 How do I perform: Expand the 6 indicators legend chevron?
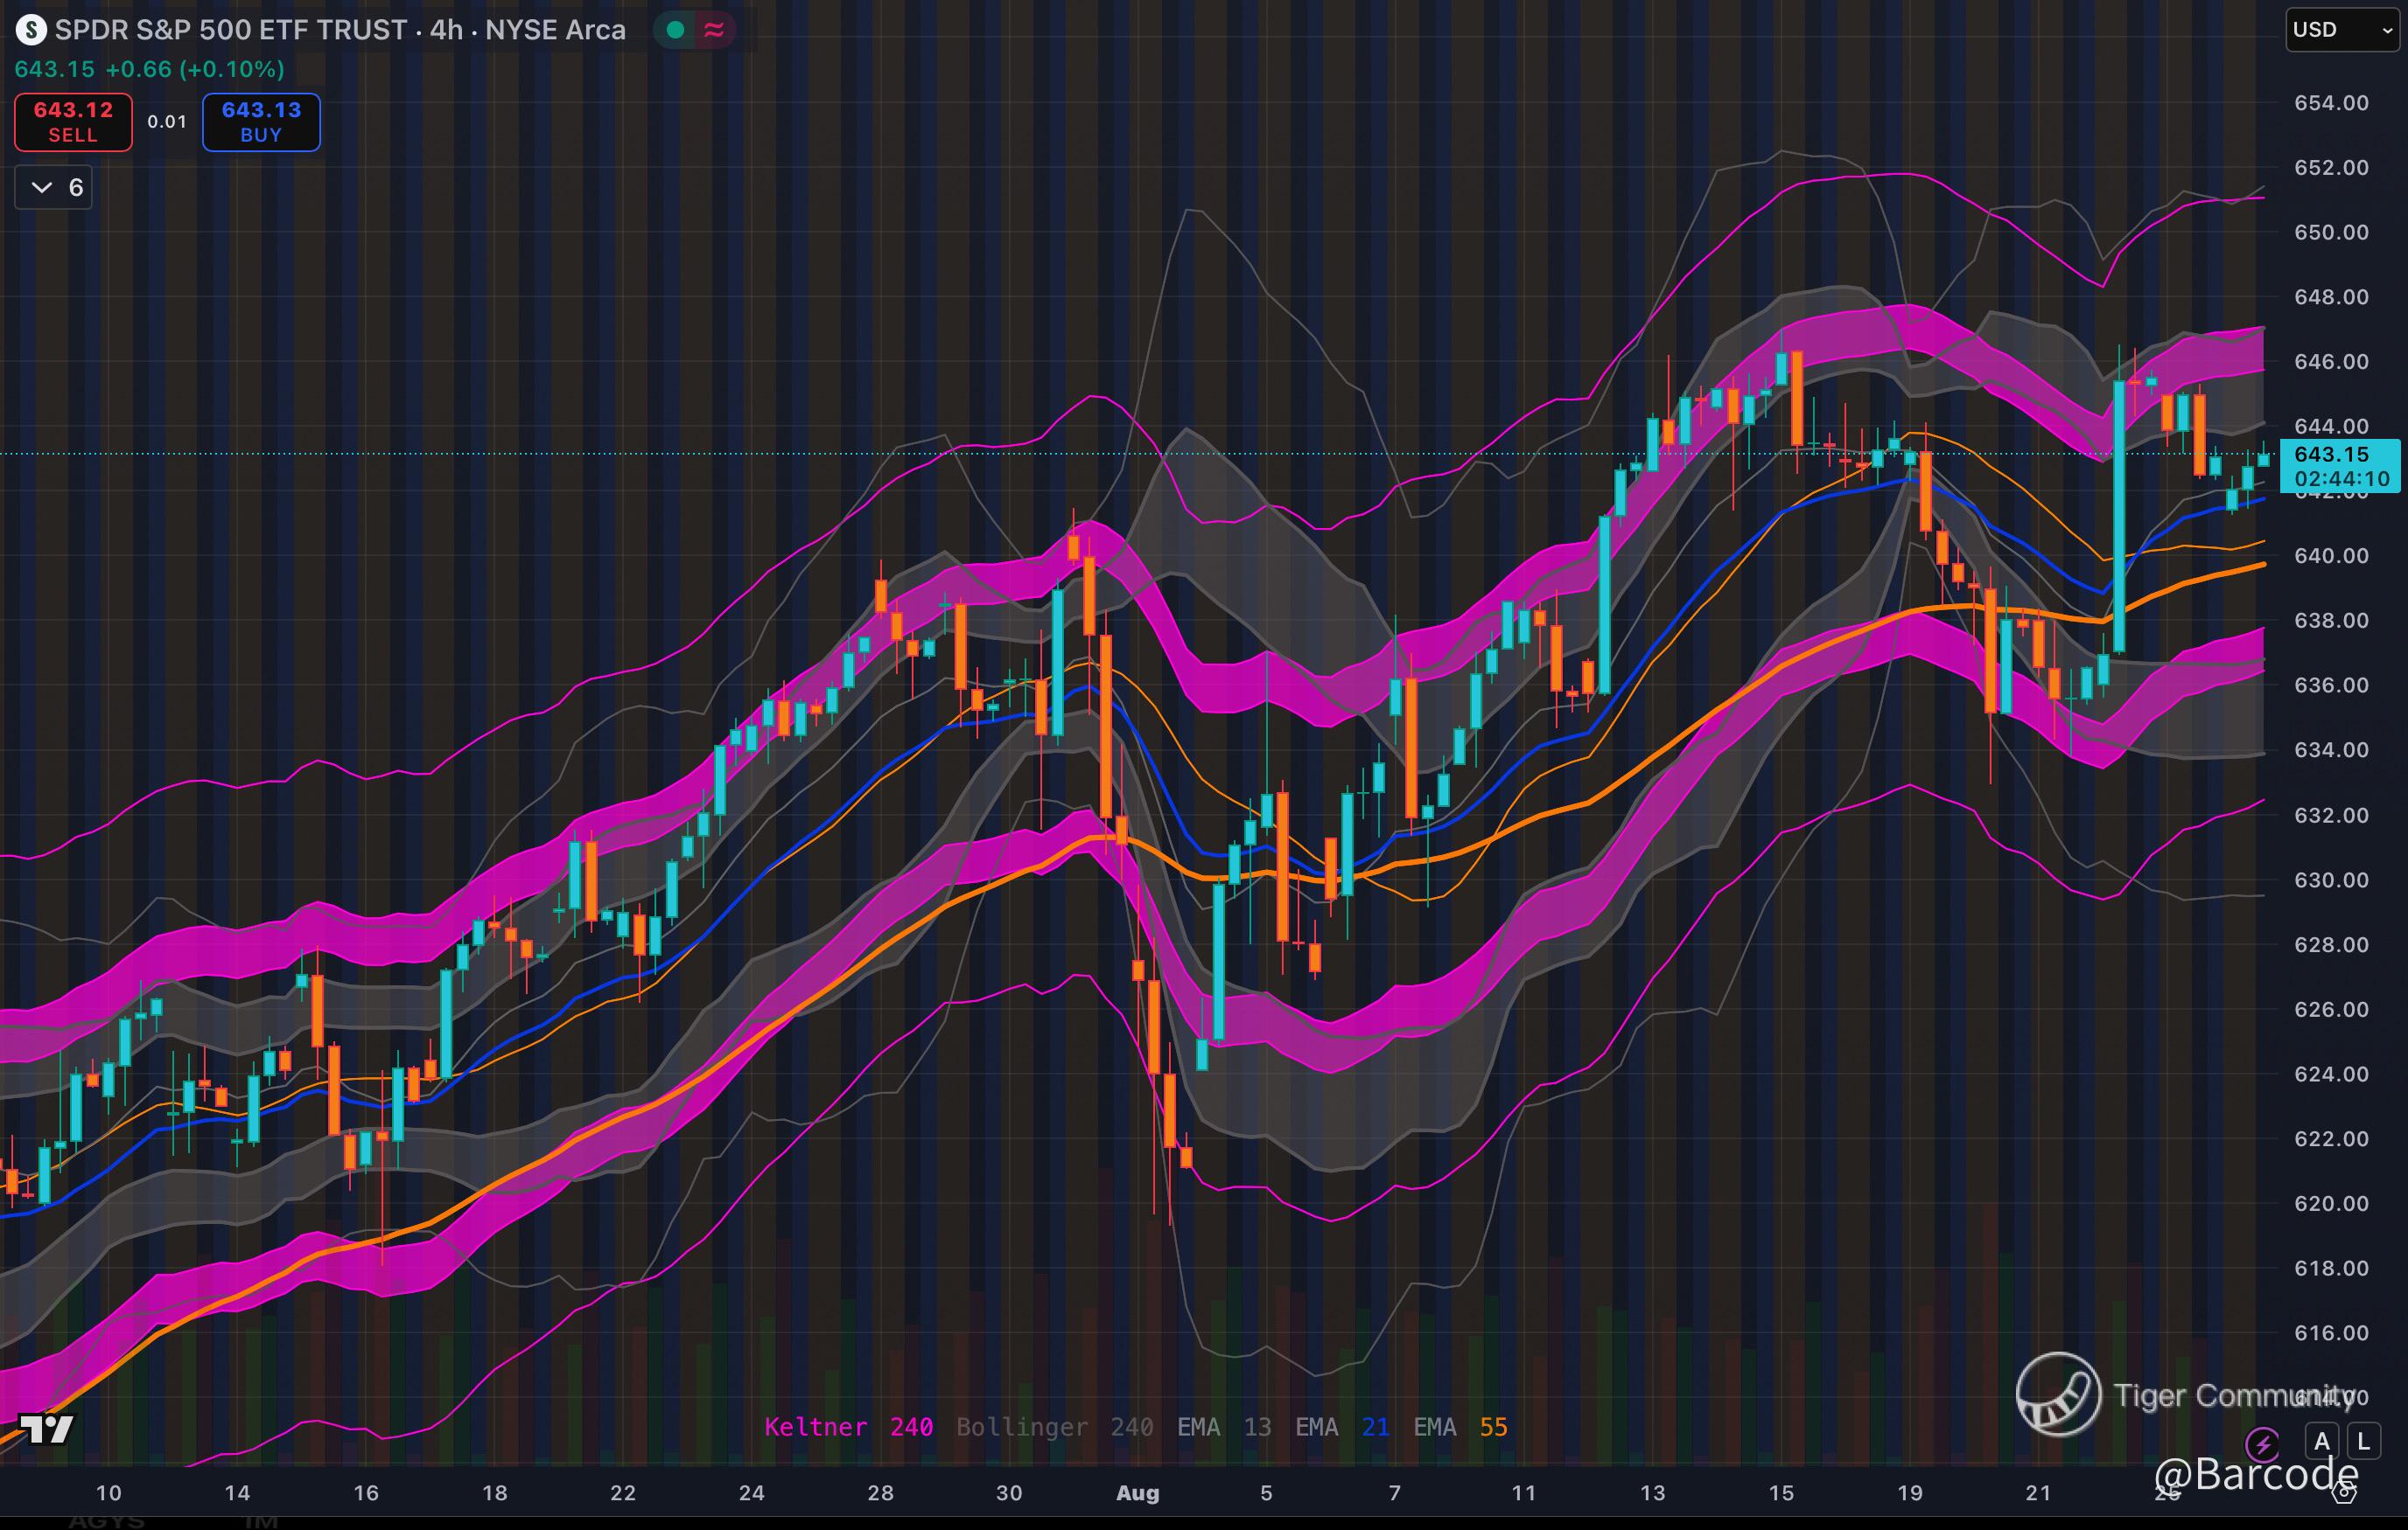42,188
